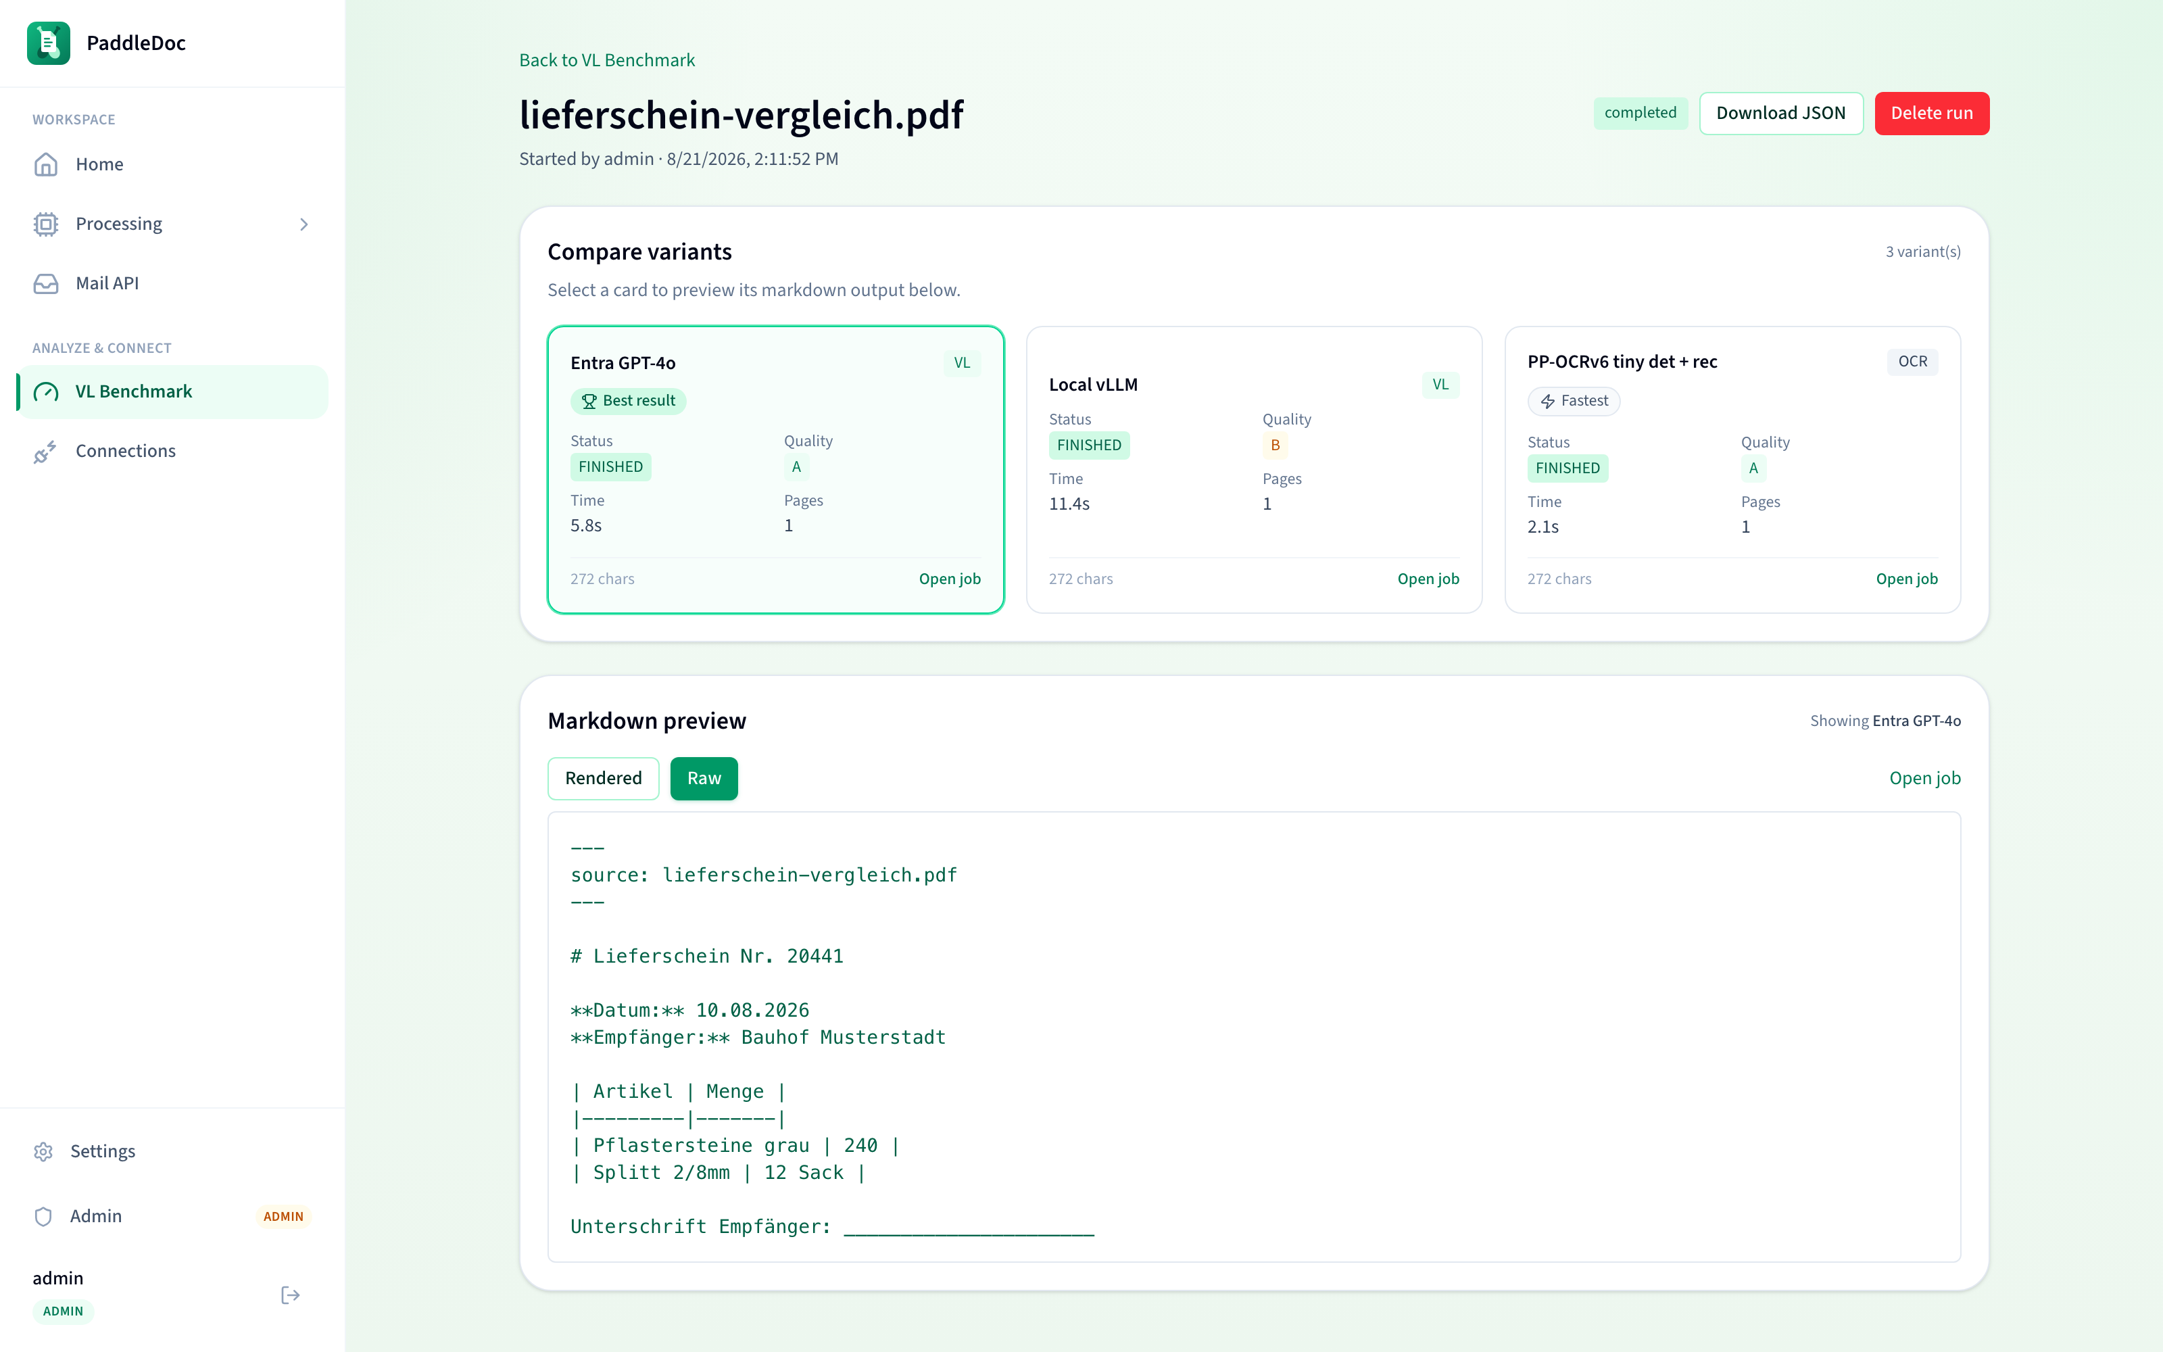Open Admin shield icon
This screenshot has width=2163, height=1352.
[43, 1216]
